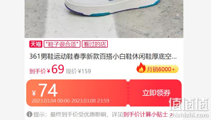The image size is (211, 120).
Task: Open the 361男鞋运动鞋 product title
Action: 103,56
